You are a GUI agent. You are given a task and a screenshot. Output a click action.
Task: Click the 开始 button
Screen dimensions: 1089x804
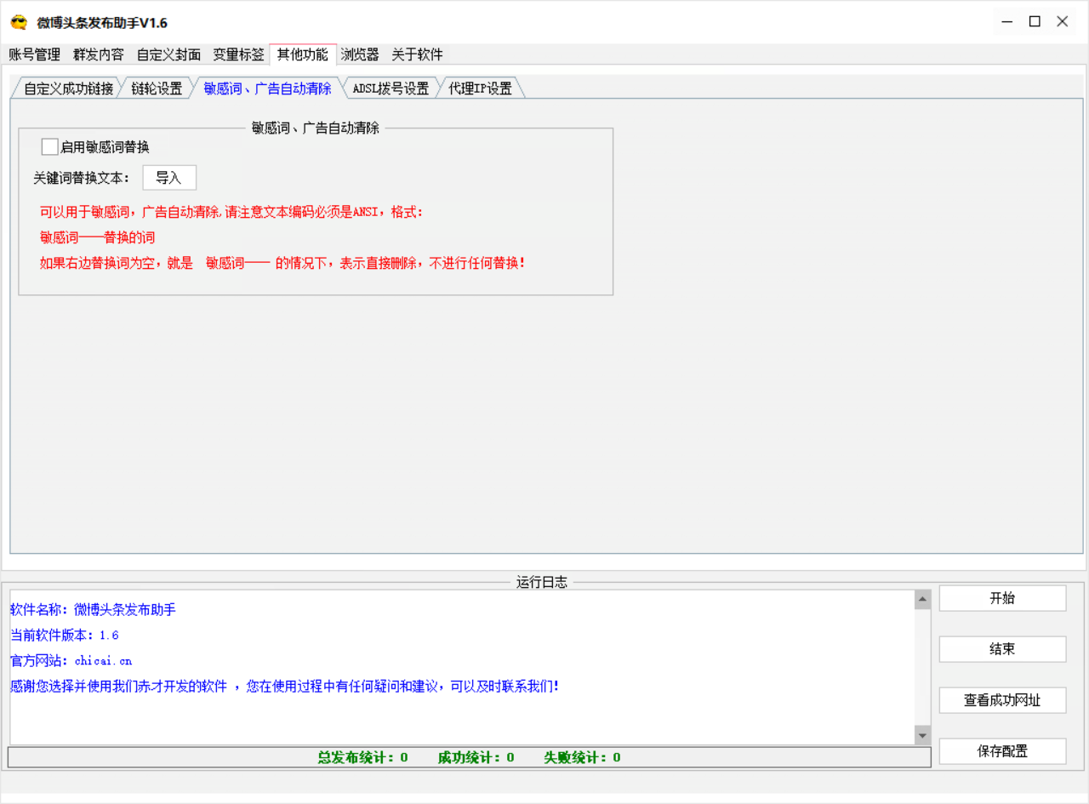pos(1002,598)
